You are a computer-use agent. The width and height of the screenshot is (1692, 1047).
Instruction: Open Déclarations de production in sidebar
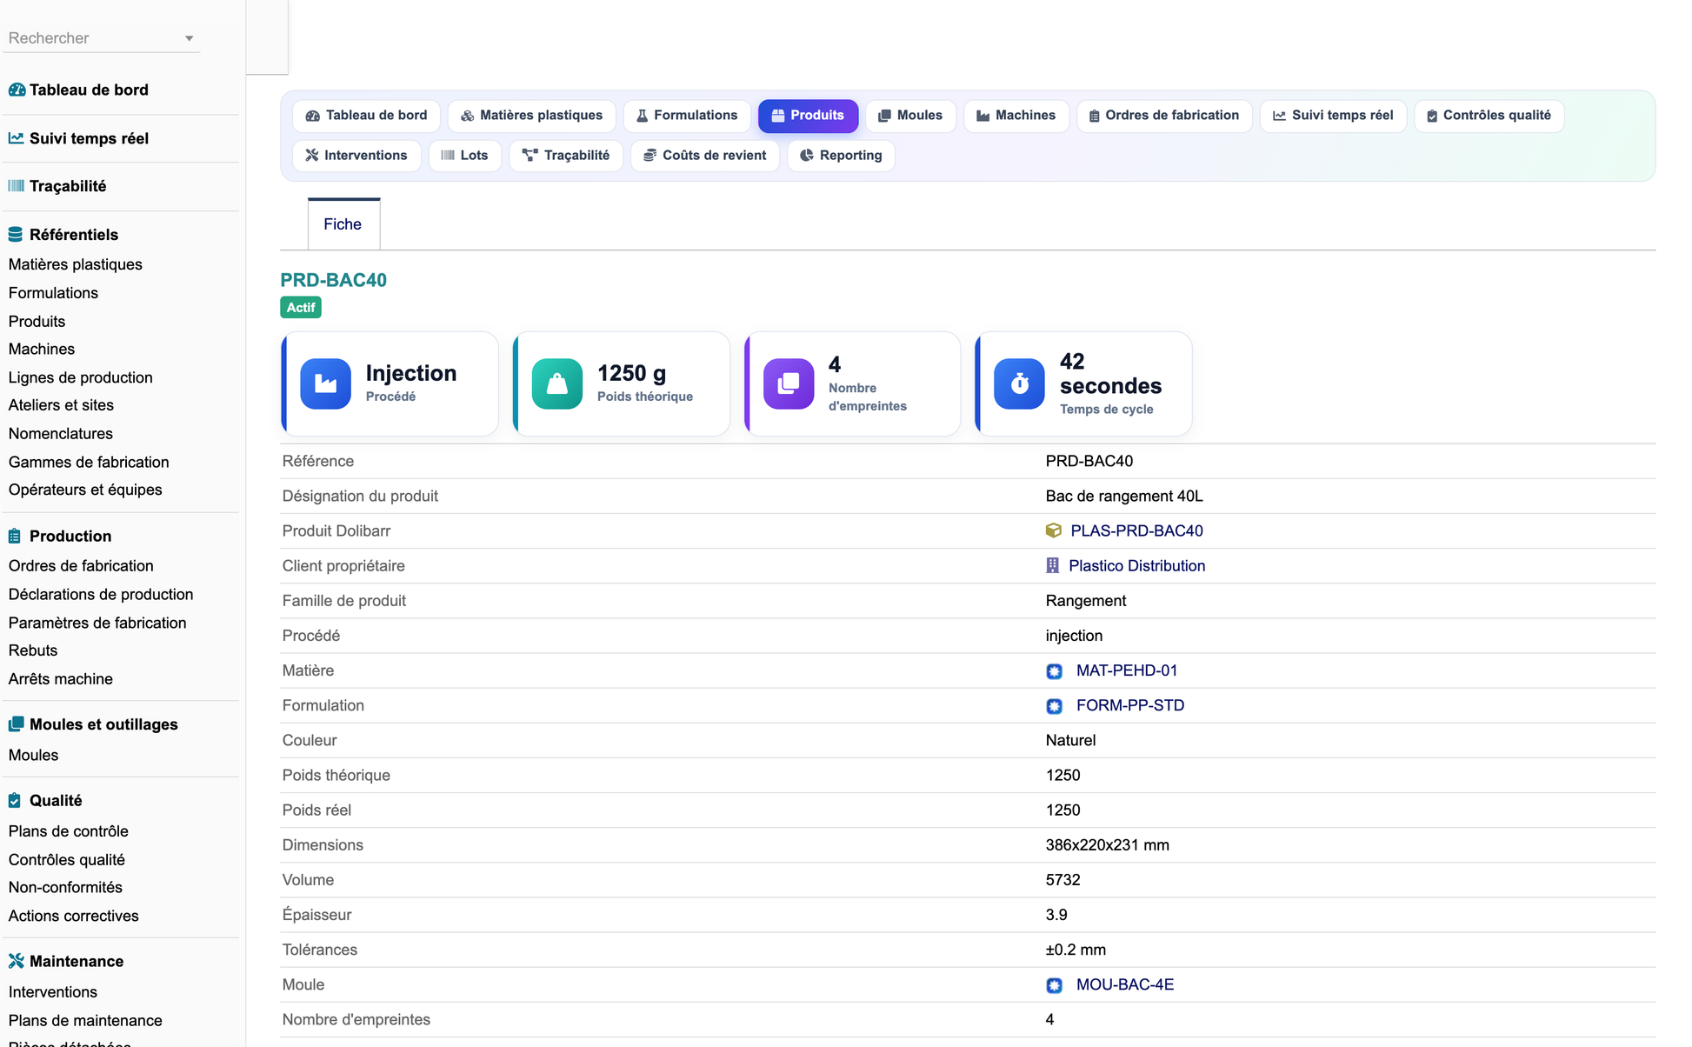click(x=101, y=595)
